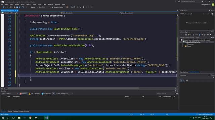Viewport: 215px width, 120px height.
Task: Switch to the Output tab
Action: coord(10,111)
